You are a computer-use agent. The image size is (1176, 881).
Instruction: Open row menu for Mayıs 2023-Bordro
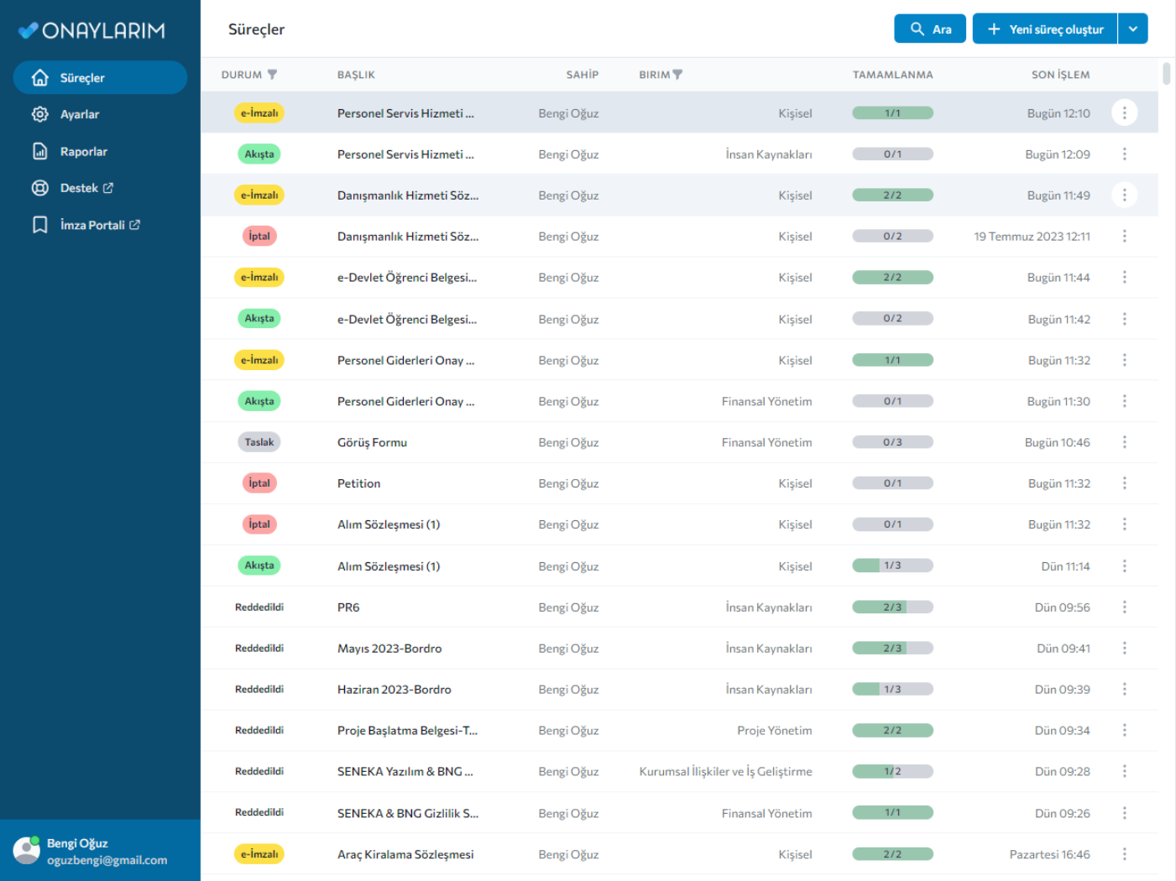click(x=1124, y=648)
